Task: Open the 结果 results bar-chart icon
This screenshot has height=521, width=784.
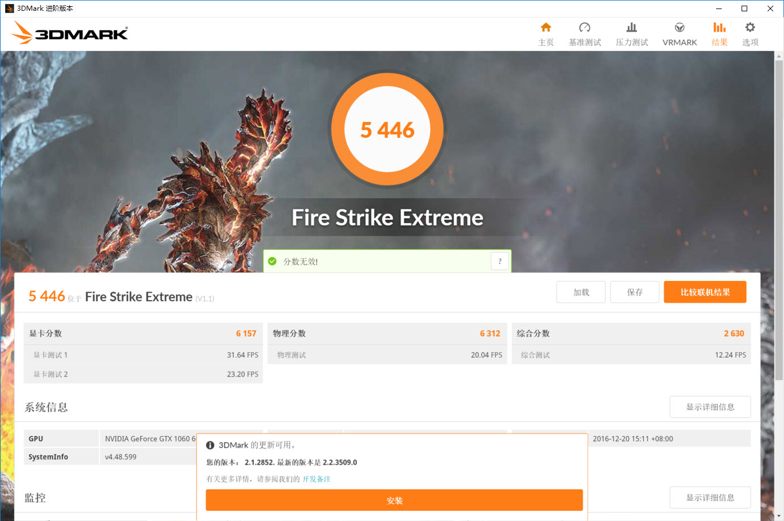Action: coord(720,27)
